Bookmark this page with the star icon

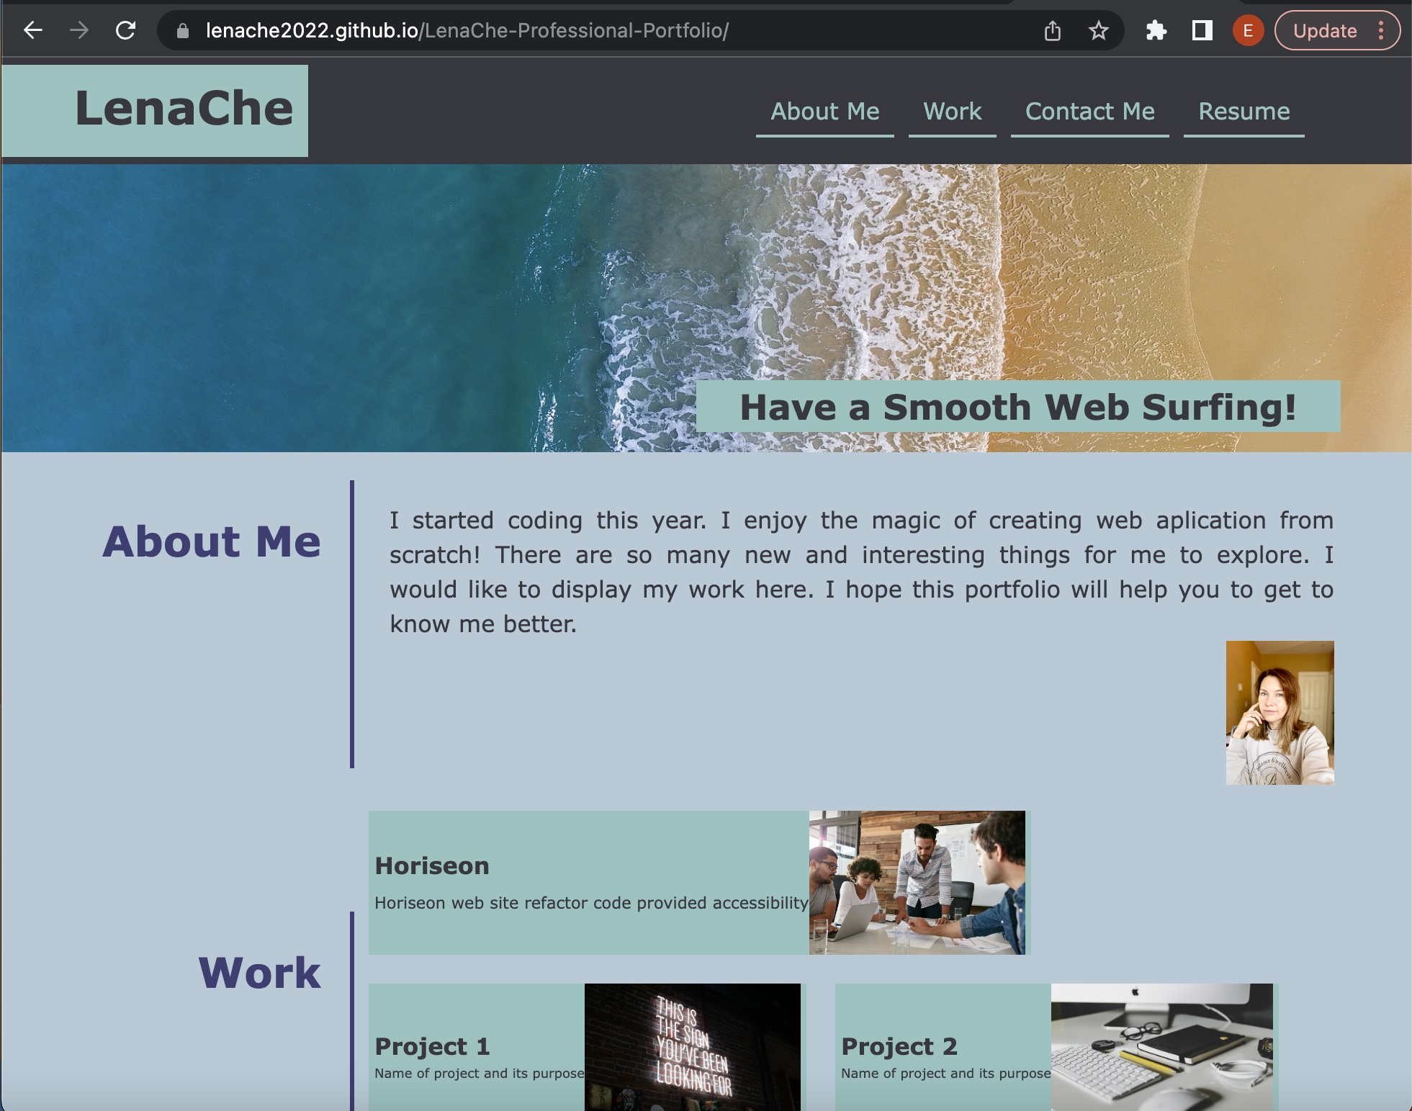[x=1097, y=30]
